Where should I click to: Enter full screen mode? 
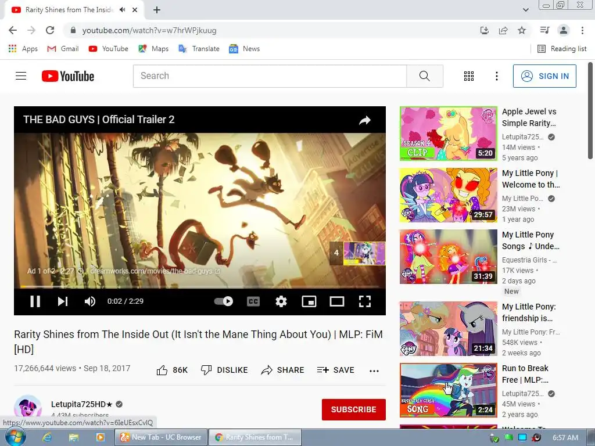[x=365, y=301]
